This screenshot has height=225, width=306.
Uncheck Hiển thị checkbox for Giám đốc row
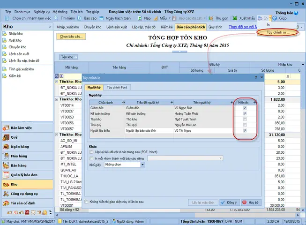point(245,108)
